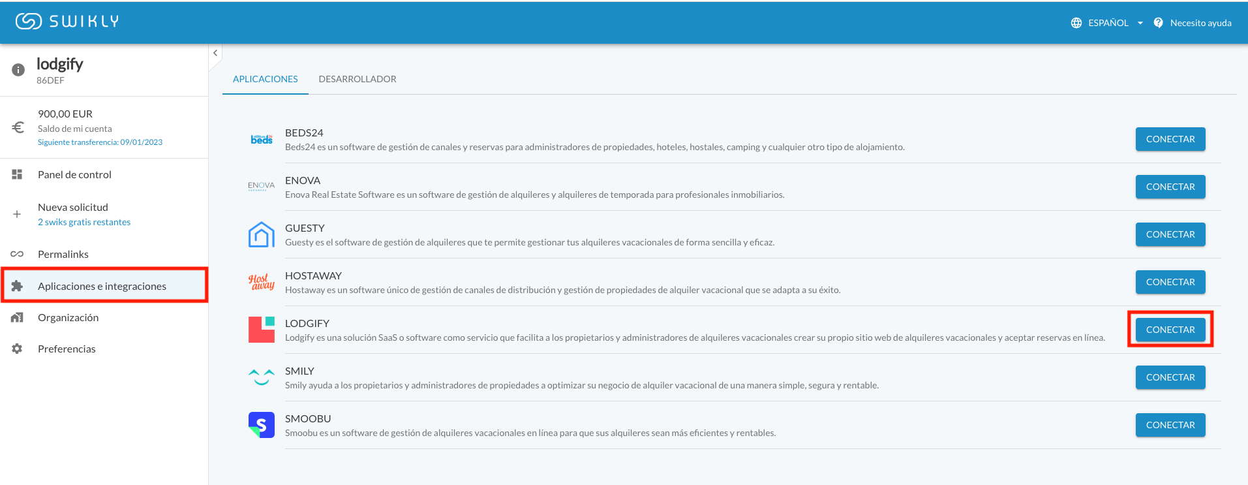The image size is (1248, 485).
Task: Open Preferencias in the sidebar
Action: click(x=67, y=349)
